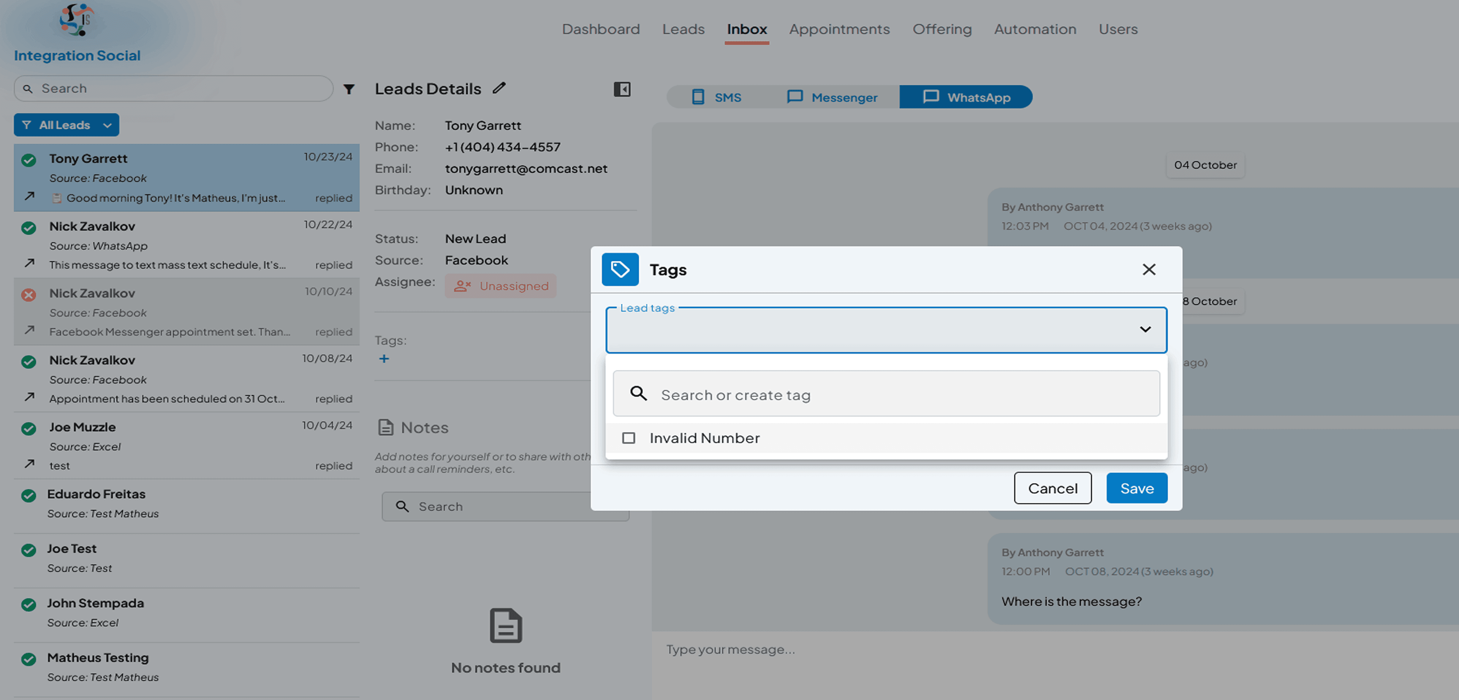
Task: Click the filter funnel icon beside search
Action: 349,89
